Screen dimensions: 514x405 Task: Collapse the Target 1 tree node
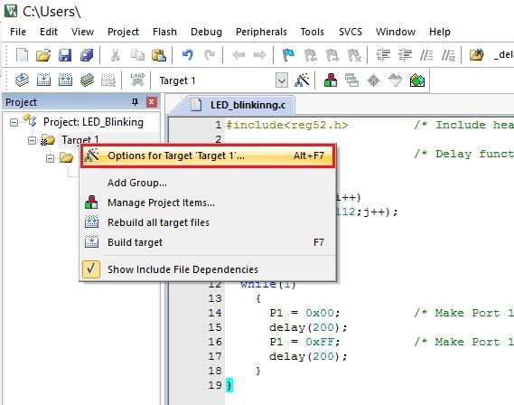coord(32,141)
